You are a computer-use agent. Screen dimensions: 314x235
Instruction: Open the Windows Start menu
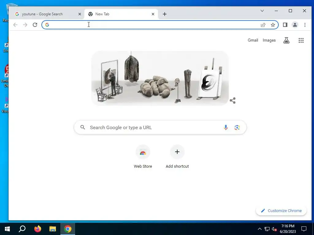[x=7, y=229]
